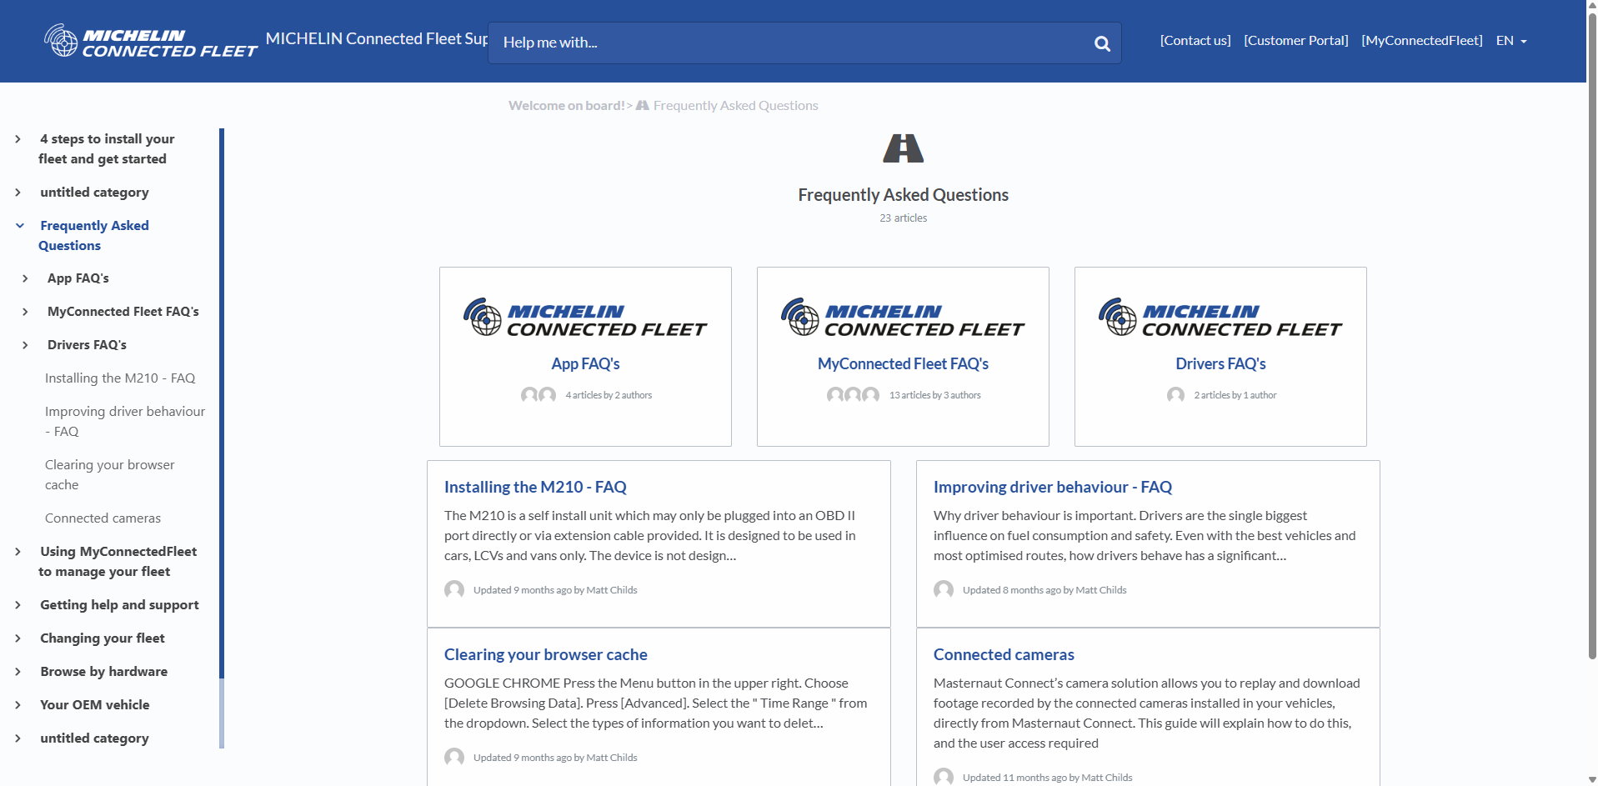Viewport: 1598px width, 786px height.
Task: Click 'MICHELIN Connected Fleet Sup' header title text
Action: (x=377, y=38)
